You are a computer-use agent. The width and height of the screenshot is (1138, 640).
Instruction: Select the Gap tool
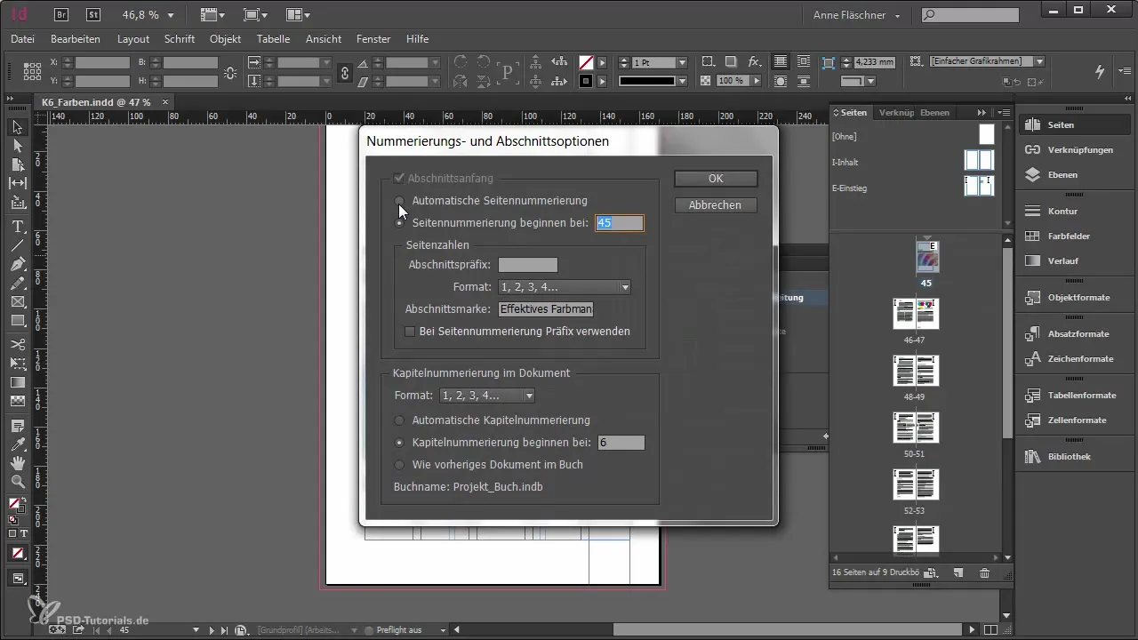(17, 183)
